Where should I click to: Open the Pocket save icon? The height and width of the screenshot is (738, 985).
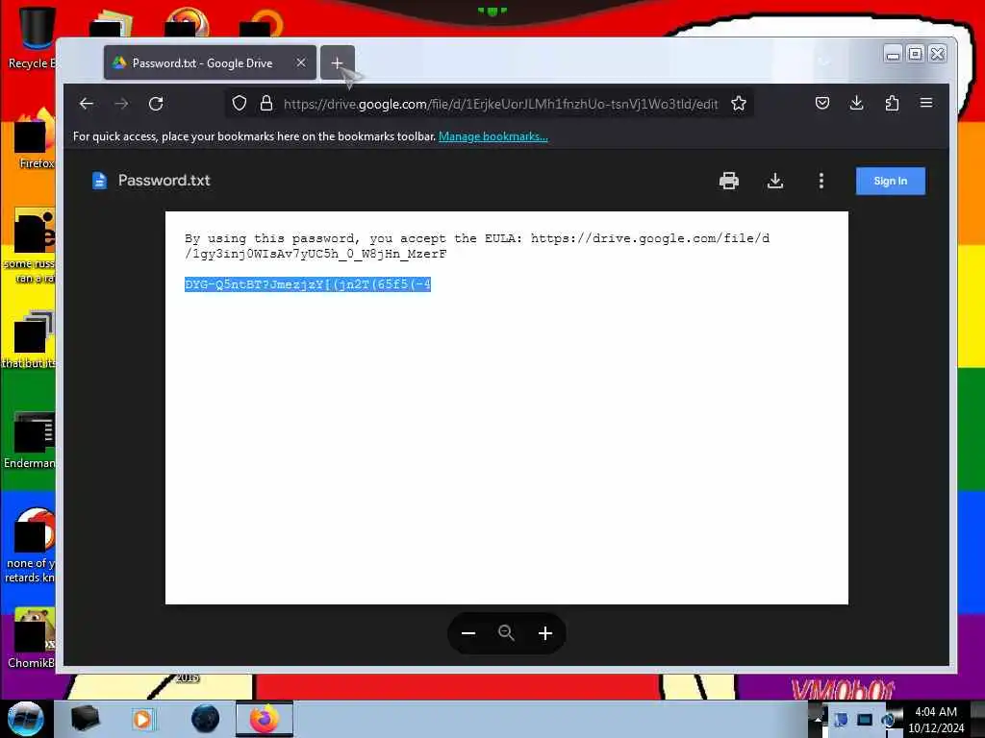click(x=821, y=103)
